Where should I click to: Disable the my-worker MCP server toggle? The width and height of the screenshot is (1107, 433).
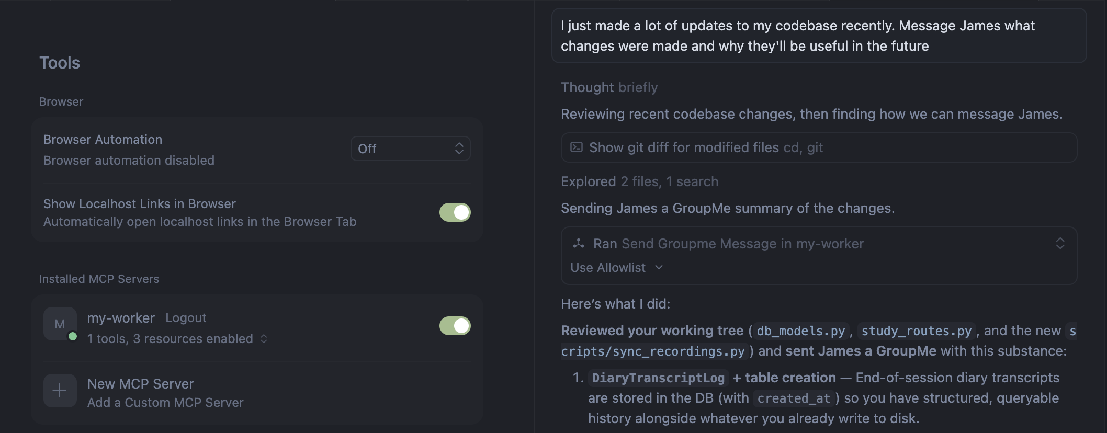tap(455, 326)
